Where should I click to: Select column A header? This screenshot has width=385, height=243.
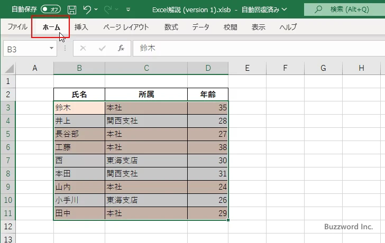click(x=34, y=68)
